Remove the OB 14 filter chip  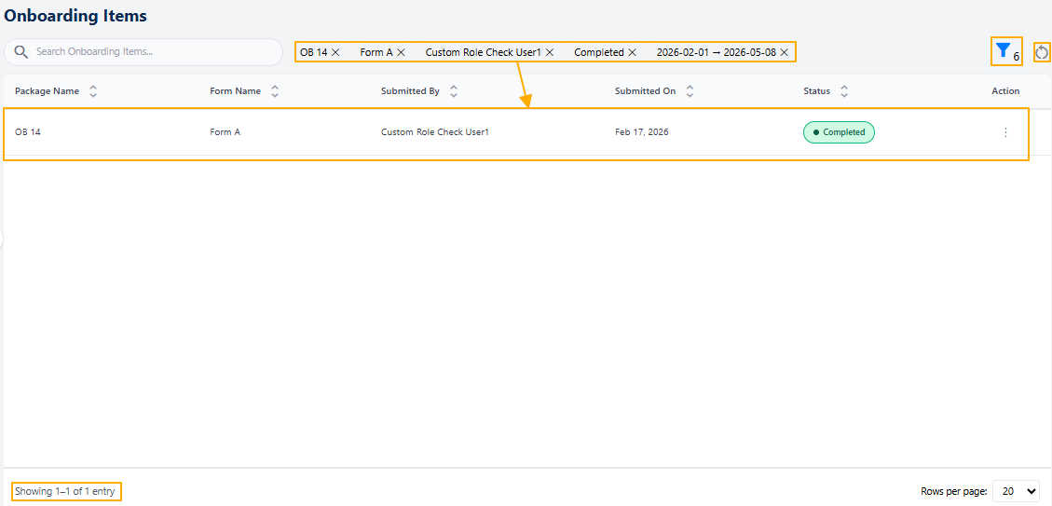(335, 51)
